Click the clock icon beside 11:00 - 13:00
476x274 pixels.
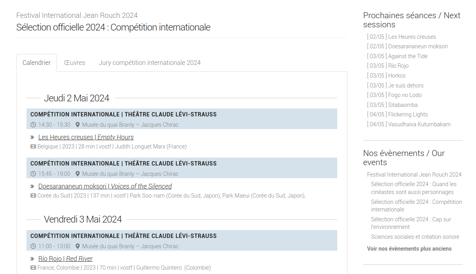click(33, 246)
